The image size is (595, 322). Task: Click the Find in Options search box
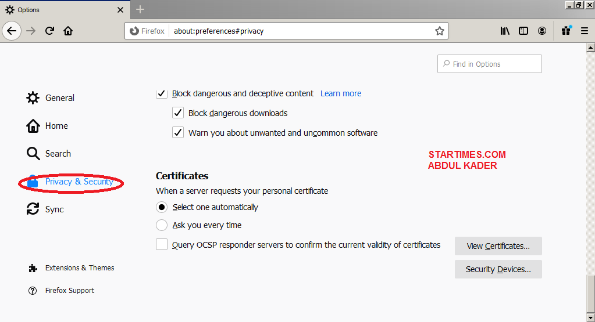click(x=489, y=64)
